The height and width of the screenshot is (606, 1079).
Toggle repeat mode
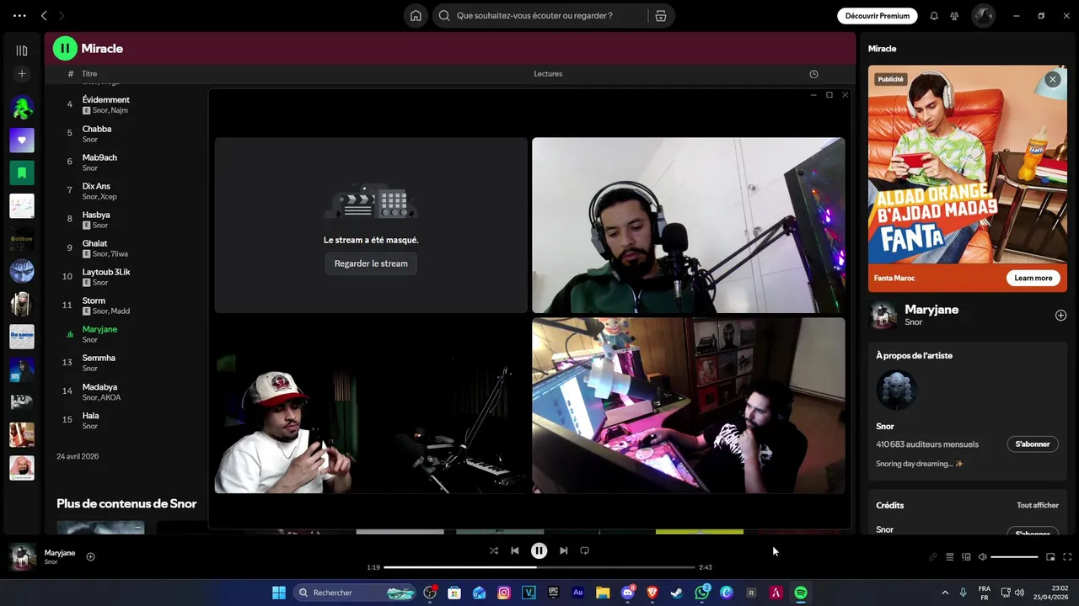pos(584,550)
